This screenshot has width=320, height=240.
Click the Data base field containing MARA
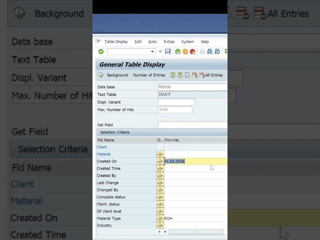coord(192,87)
